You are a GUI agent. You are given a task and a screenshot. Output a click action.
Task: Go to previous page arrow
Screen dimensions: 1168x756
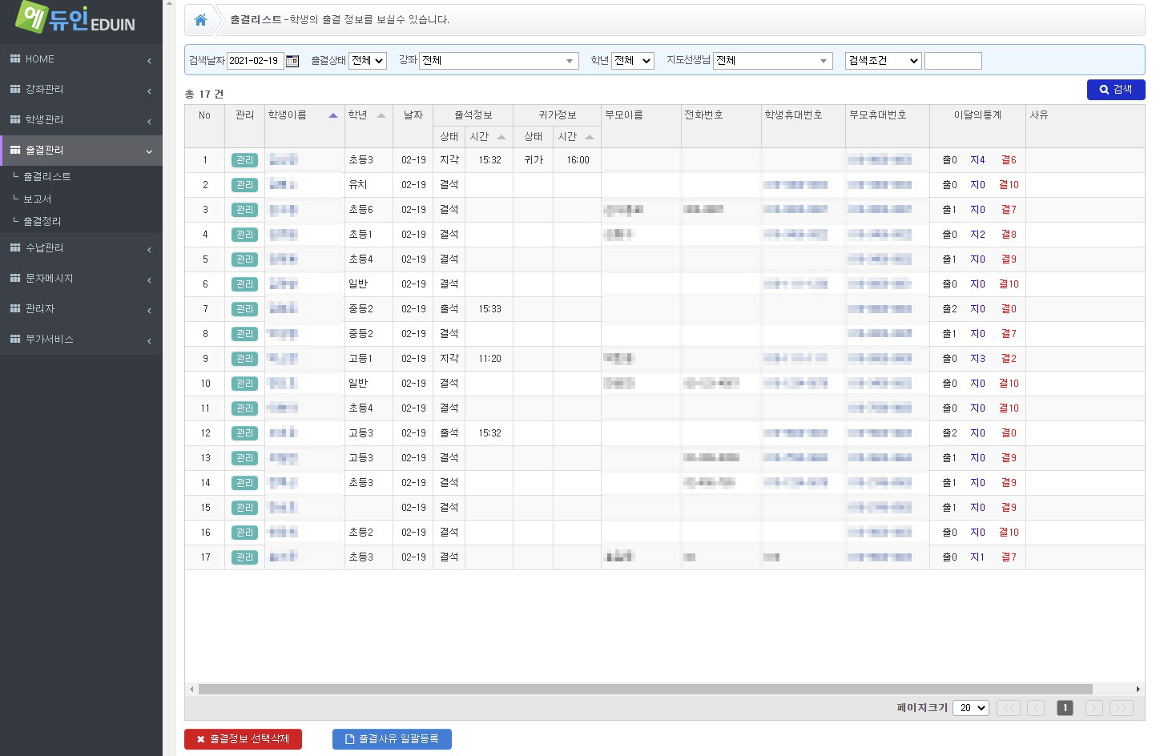[x=1036, y=708]
